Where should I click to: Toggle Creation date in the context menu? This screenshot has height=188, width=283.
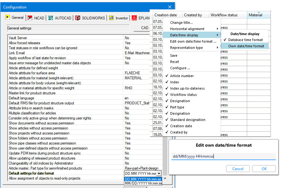[181, 126]
